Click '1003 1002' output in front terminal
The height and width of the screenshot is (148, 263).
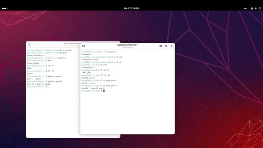[86, 72]
